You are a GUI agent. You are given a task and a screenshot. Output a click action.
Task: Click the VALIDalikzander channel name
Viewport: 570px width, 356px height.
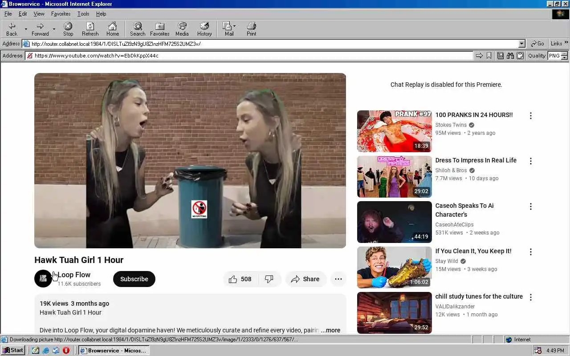click(x=455, y=307)
